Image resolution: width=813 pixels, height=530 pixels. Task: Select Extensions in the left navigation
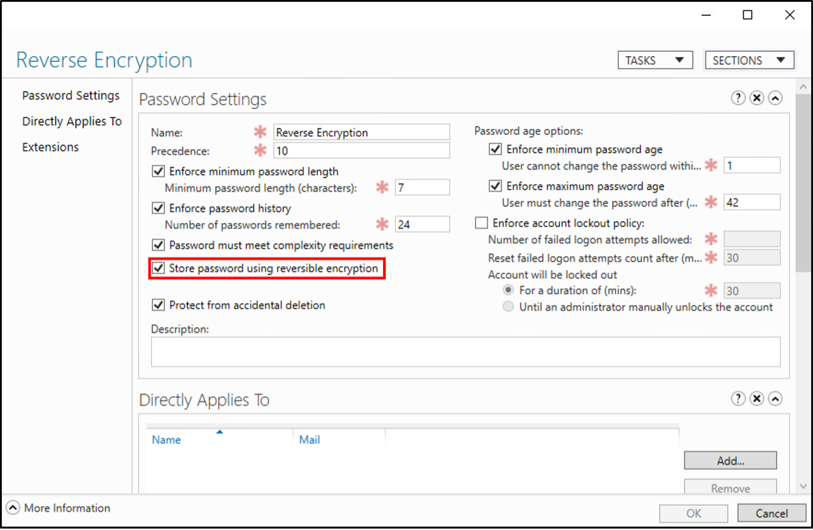pyautogui.click(x=50, y=147)
